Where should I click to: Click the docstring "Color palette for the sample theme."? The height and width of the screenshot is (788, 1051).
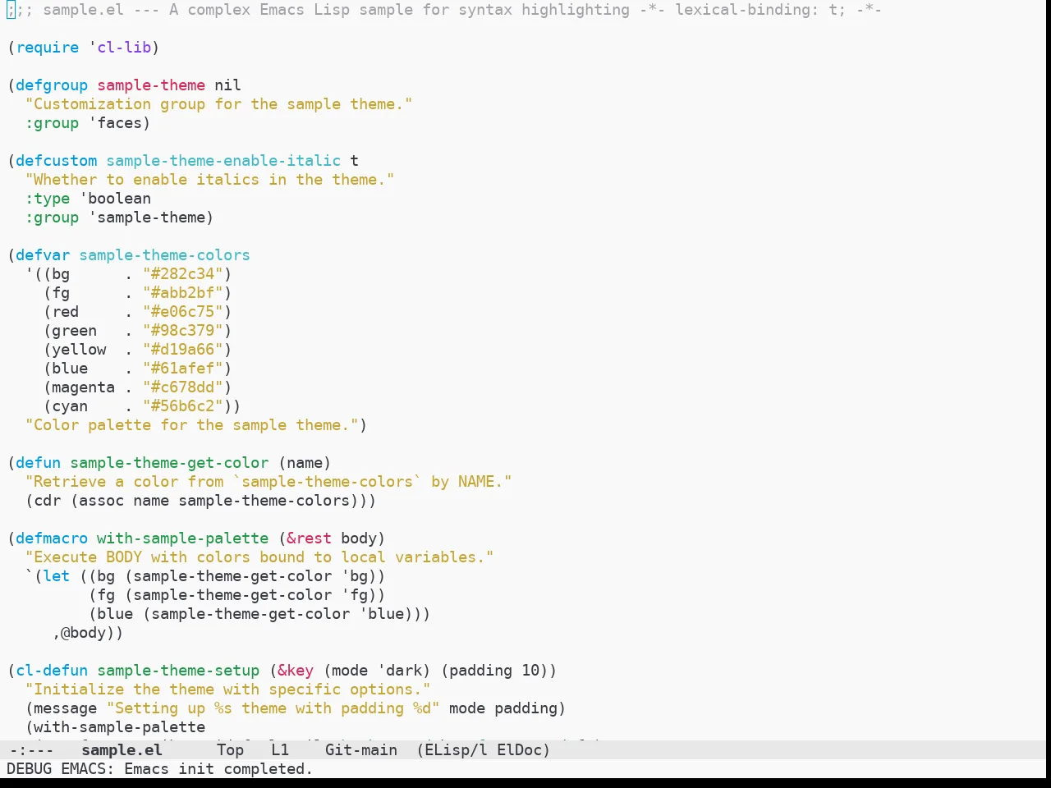point(191,425)
